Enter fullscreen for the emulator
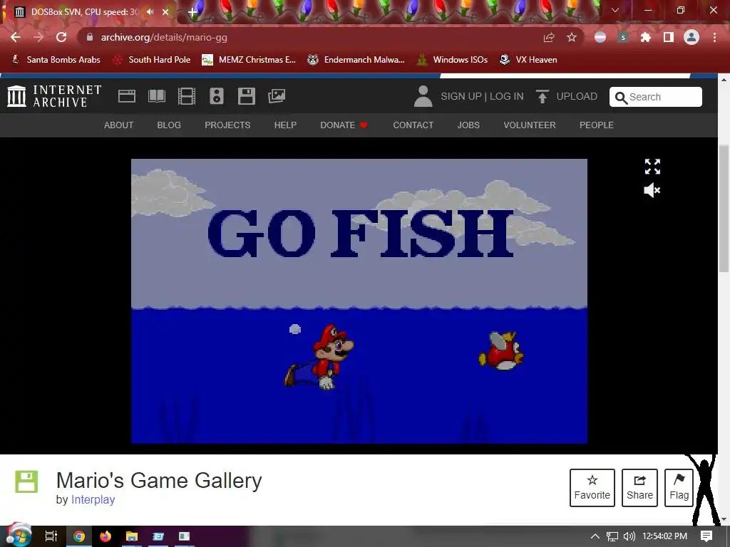Viewport: 730px width, 547px height. (652, 167)
